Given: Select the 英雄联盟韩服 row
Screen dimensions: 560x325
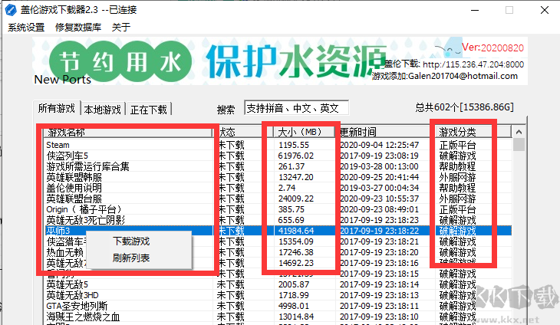Looking at the screenshot, I should click(x=278, y=177).
